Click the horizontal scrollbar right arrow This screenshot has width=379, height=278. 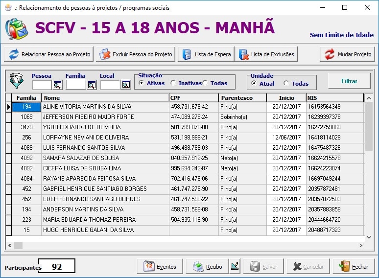click(360, 245)
